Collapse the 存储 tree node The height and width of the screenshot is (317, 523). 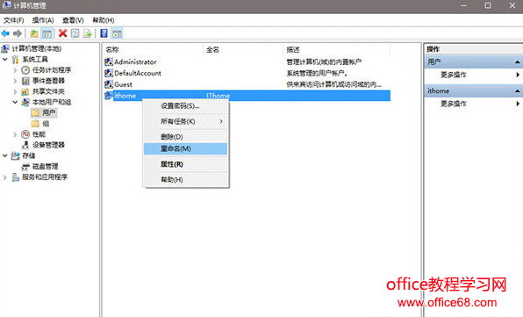[x=5, y=155]
